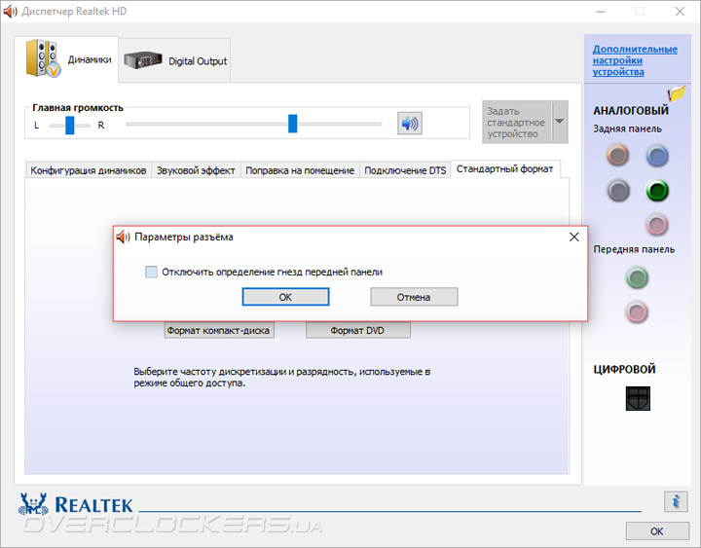Open the Поправка на помещение tab
This screenshot has height=548, width=701.
[300, 170]
